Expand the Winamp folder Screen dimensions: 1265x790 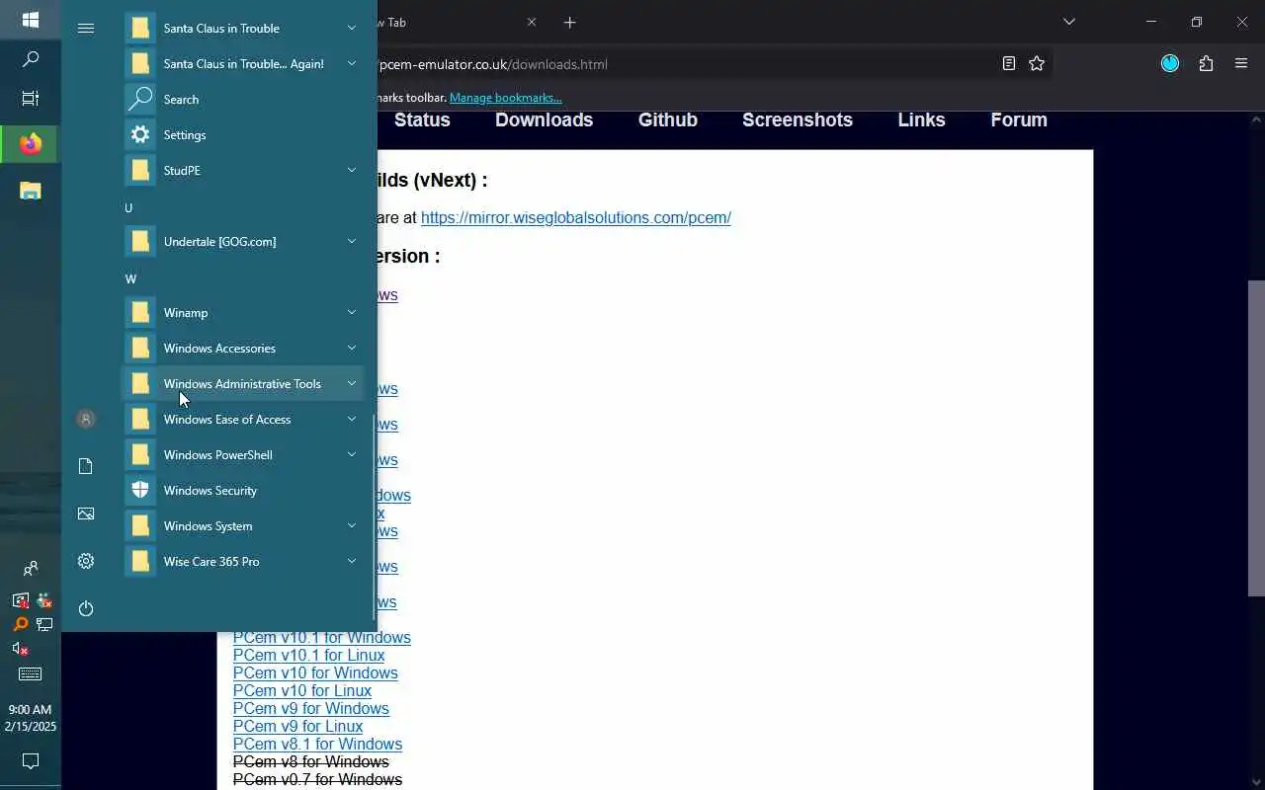(243, 312)
